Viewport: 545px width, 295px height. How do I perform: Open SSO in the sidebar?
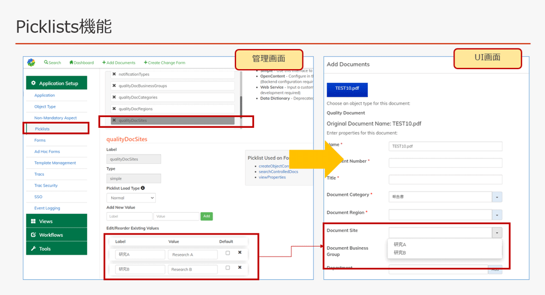[38, 197]
